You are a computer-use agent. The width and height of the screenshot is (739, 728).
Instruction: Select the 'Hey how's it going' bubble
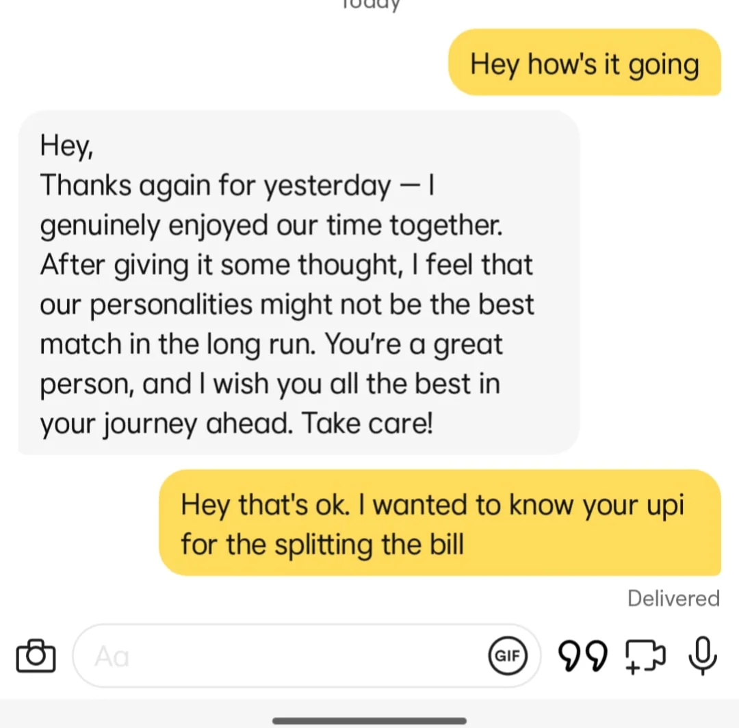coord(584,62)
